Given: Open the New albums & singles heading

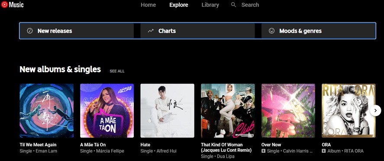Looking at the screenshot, I should click(x=60, y=69).
